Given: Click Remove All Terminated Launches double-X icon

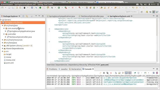Looking at the screenshot, I should tap(107, 73).
